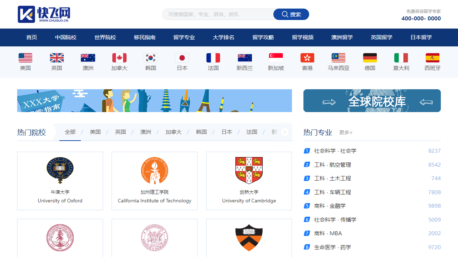458x257 pixels.
Task: Click the 快飞网 site logo
Action: coord(43,14)
